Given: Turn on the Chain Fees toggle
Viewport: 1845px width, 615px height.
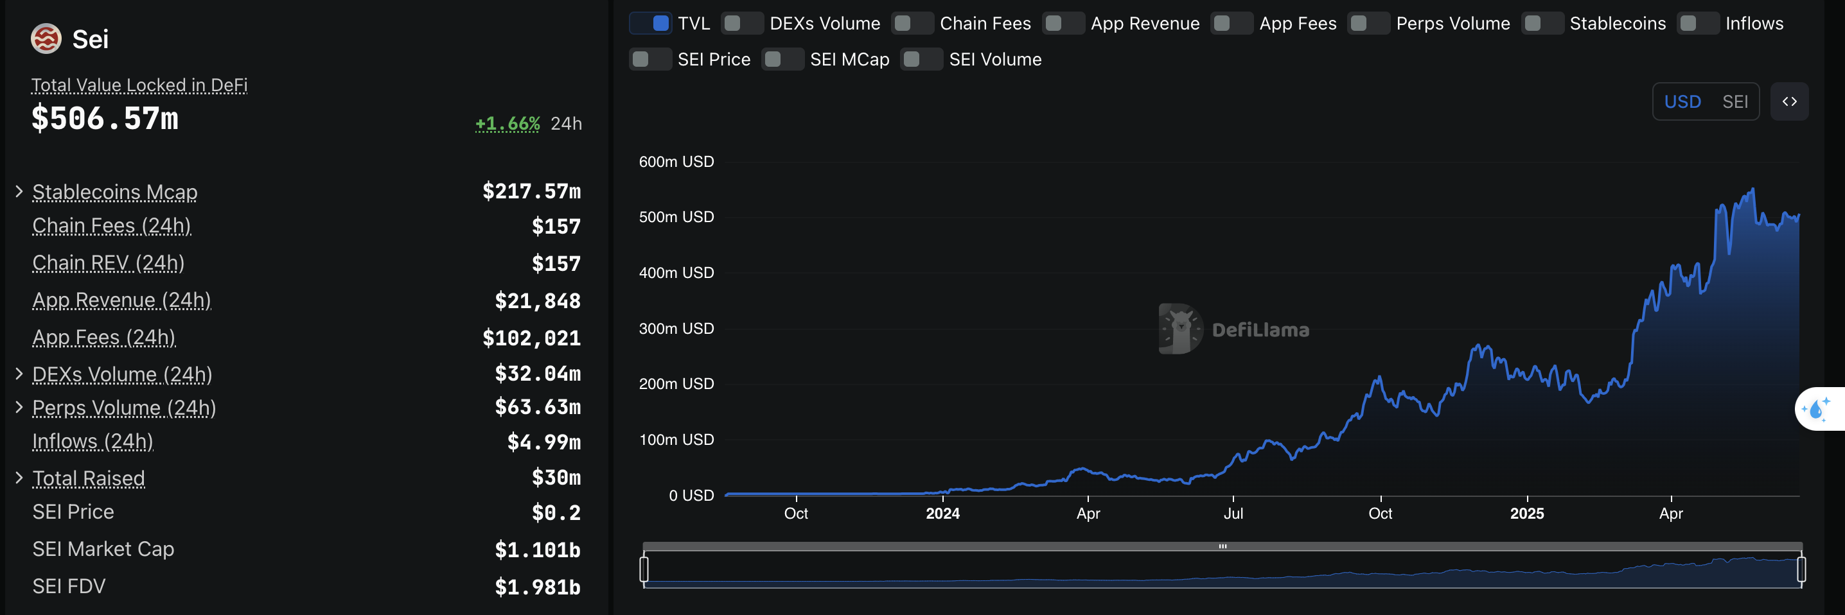Looking at the screenshot, I should 912,24.
